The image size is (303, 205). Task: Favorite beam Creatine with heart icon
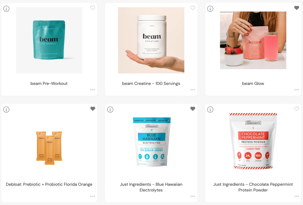[x=193, y=8]
